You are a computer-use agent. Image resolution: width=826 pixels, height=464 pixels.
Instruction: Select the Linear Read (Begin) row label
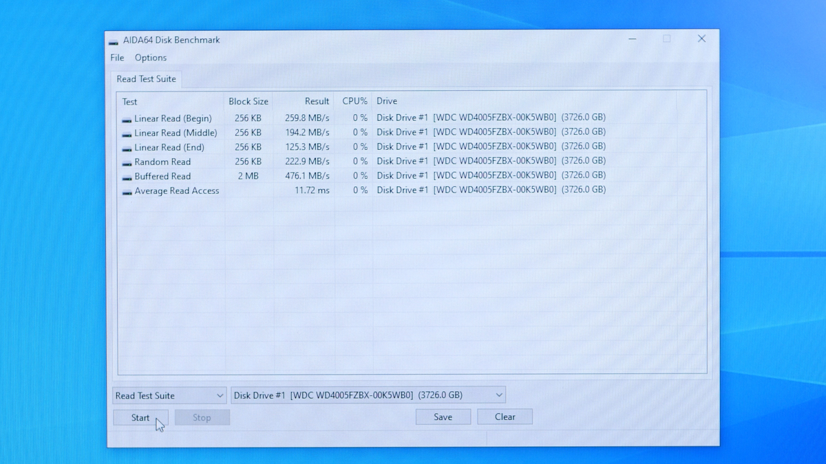[x=173, y=118]
